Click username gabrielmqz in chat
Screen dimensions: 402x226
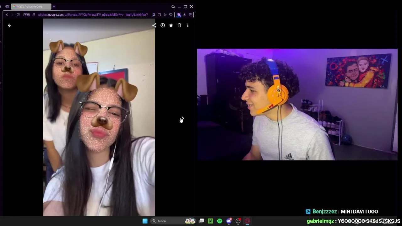pyautogui.click(x=320, y=221)
